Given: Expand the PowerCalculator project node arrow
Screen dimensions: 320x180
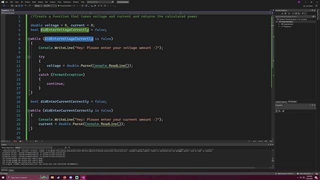Looking at the screenshot, I should 276,22.
